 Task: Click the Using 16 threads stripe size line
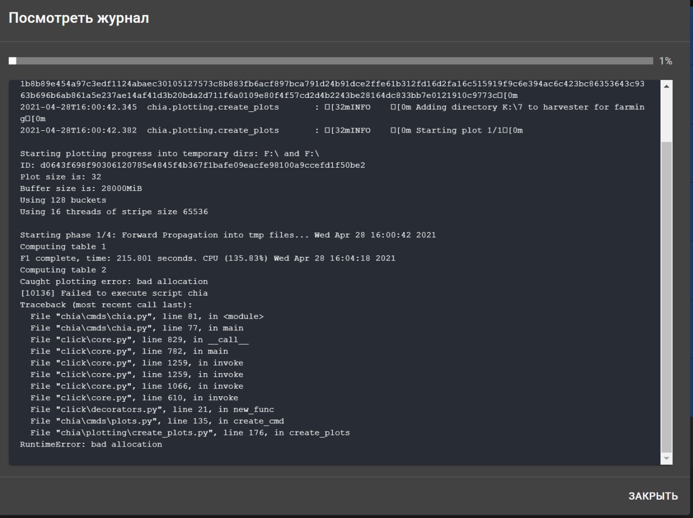(114, 212)
